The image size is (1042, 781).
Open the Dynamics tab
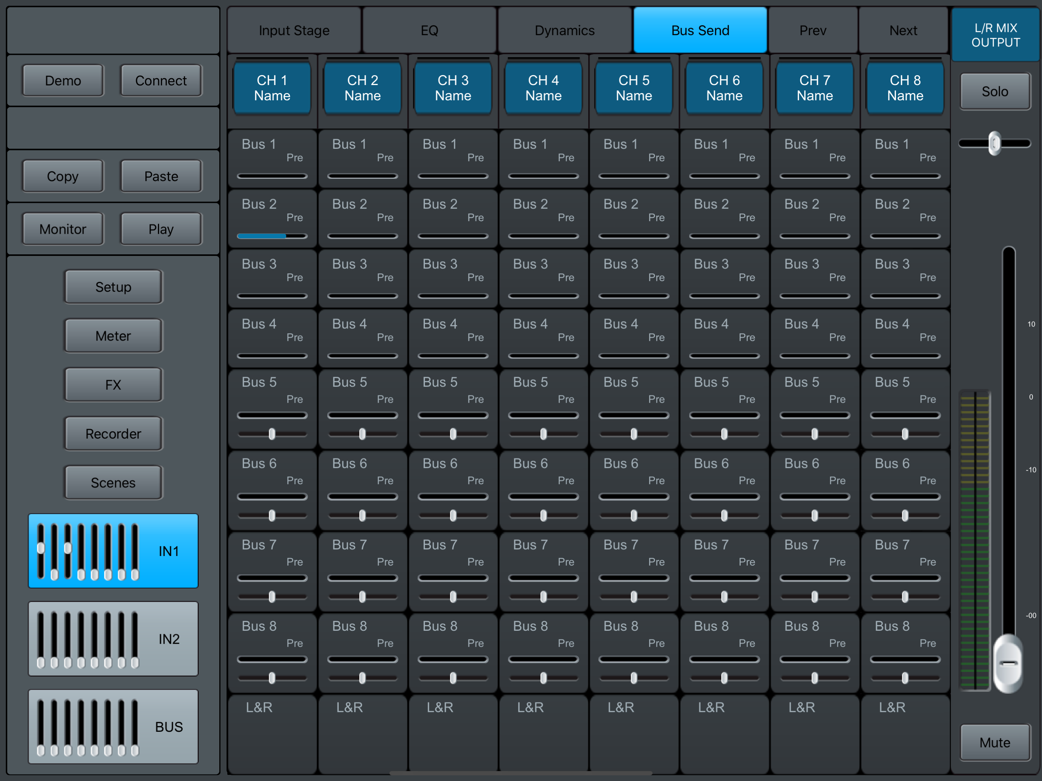click(564, 31)
